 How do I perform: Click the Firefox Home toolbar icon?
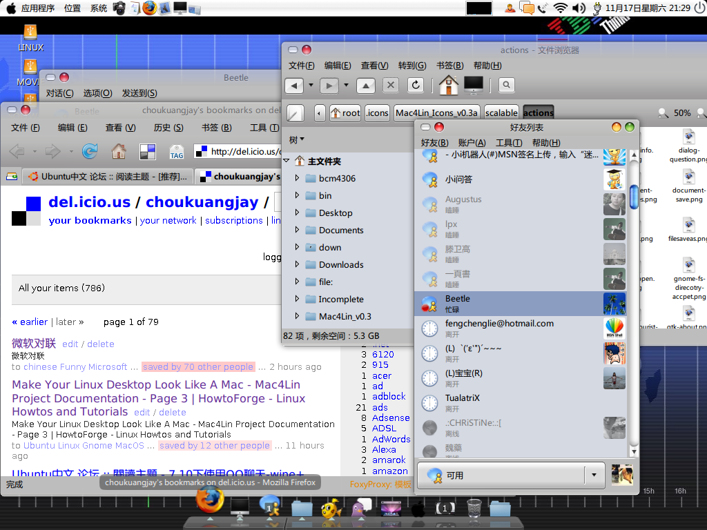click(119, 151)
